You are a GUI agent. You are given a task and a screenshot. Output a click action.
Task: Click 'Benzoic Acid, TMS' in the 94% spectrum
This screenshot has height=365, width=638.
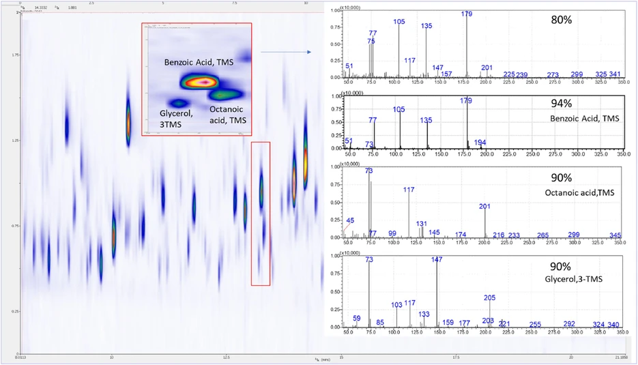point(584,119)
